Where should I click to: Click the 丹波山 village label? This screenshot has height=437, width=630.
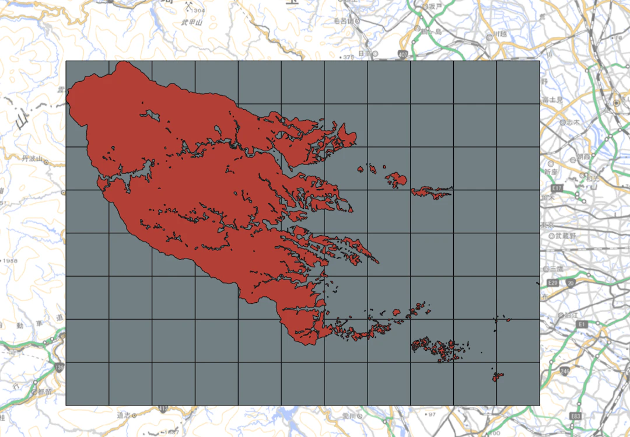pos(32,159)
